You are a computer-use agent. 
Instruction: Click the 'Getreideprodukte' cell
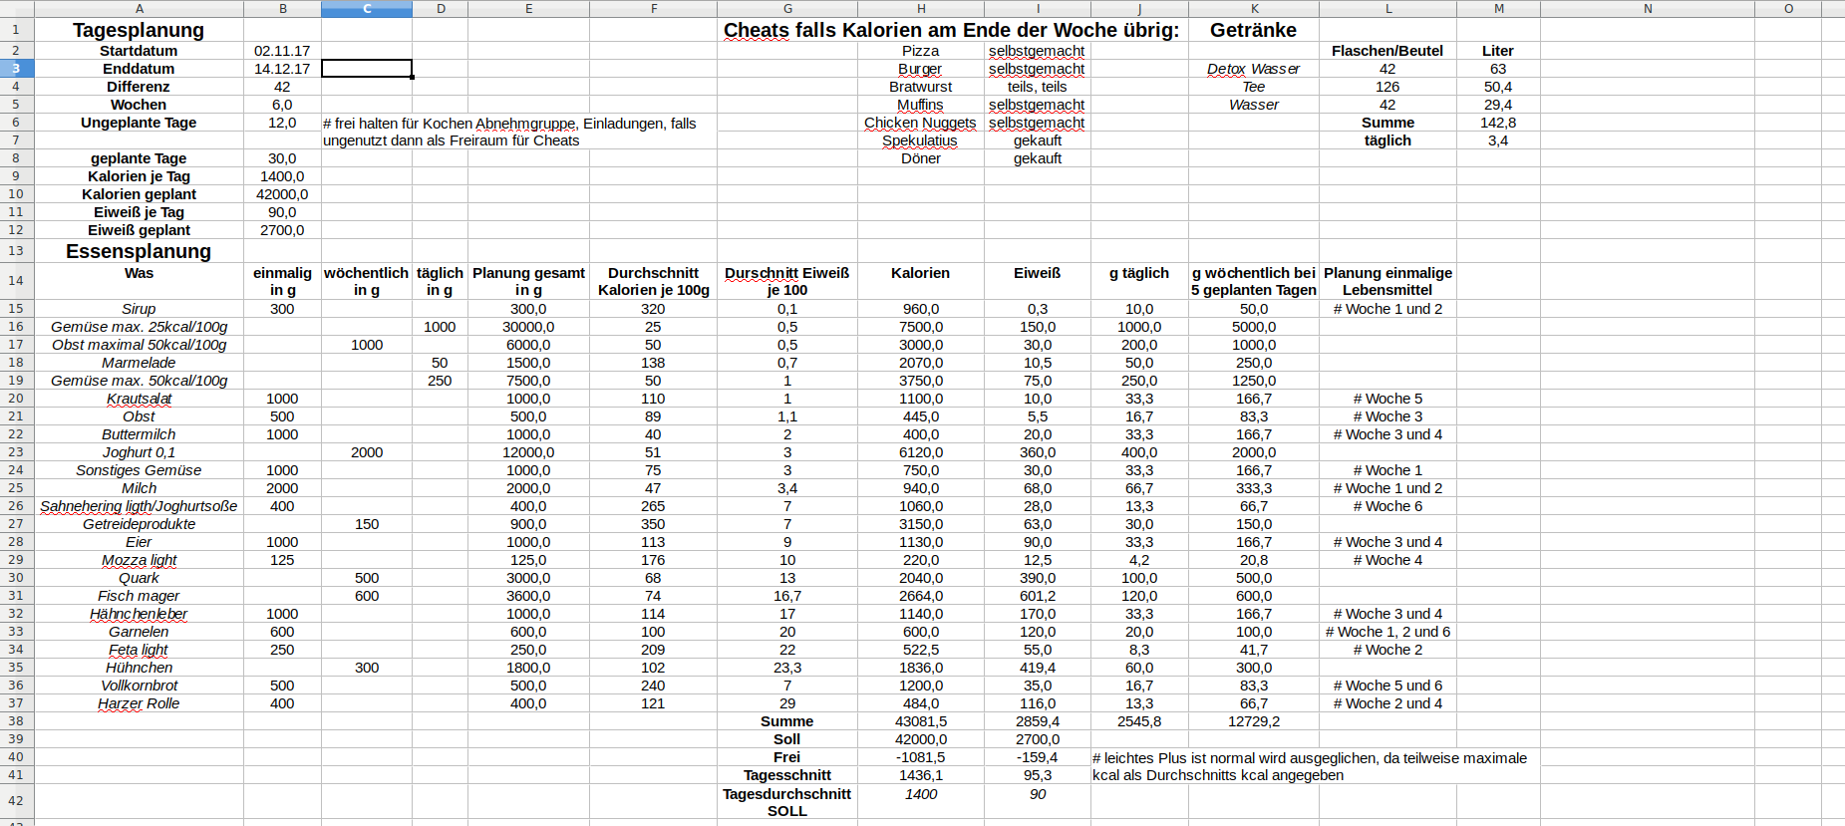[x=139, y=524]
